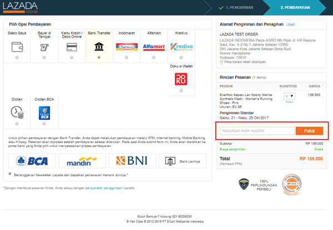Select Kartu Kredit radio button
The height and width of the screenshot is (230, 333).
72,58
